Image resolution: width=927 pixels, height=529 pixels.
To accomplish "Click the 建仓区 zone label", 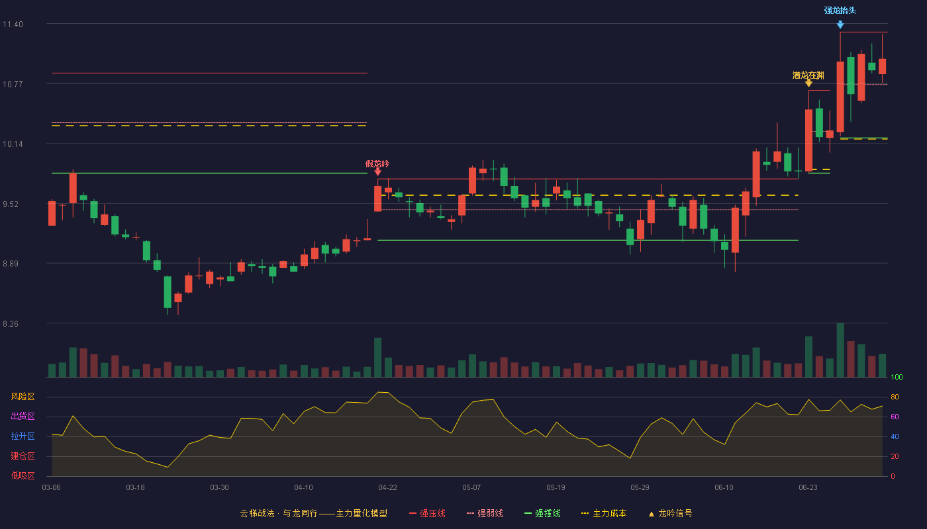I will (23, 456).
